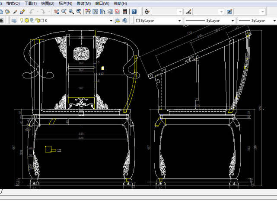Click the Undo arrow button
The image size is (277, 204).
pyautogui.click(x=32, y=12)
